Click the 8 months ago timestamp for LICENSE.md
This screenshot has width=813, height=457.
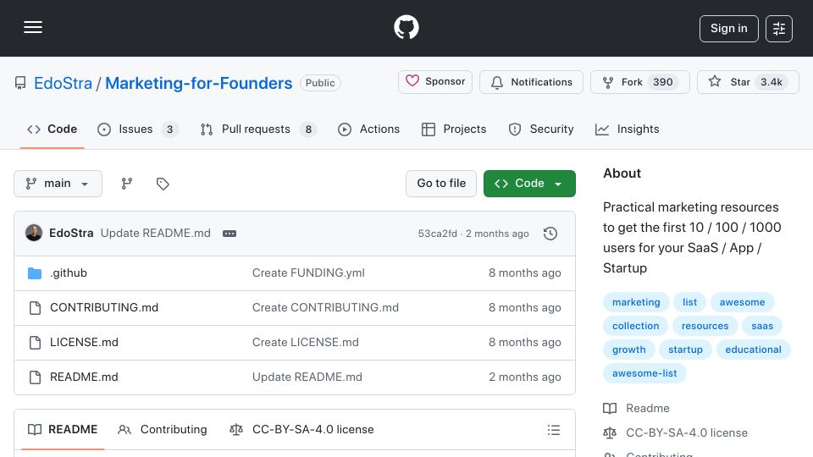[525, 343]
